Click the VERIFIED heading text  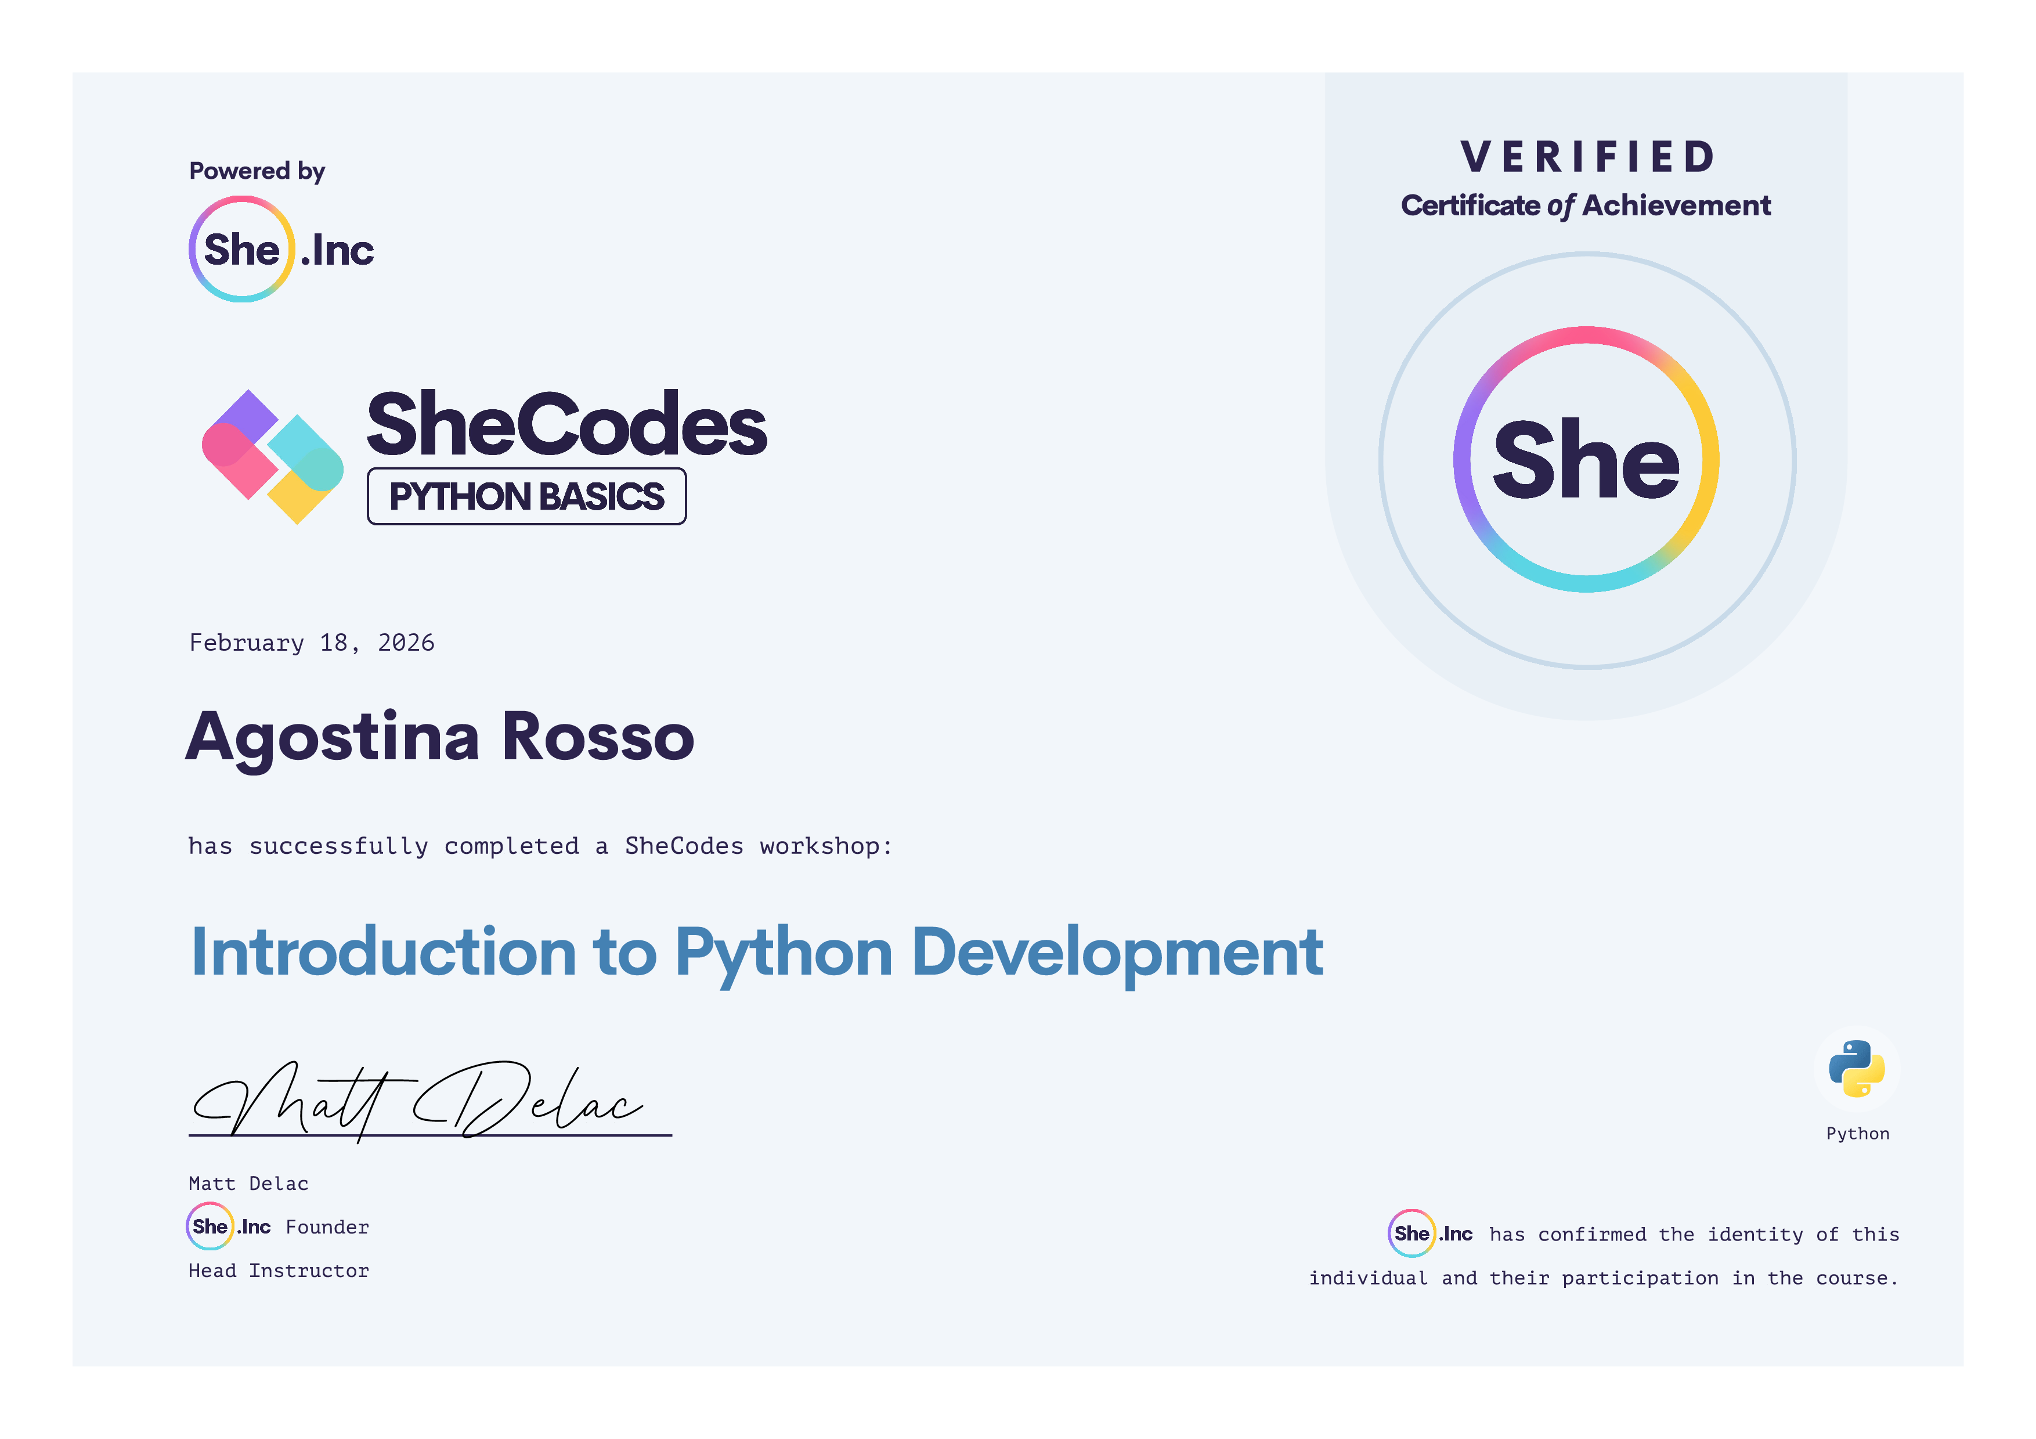1586,157
